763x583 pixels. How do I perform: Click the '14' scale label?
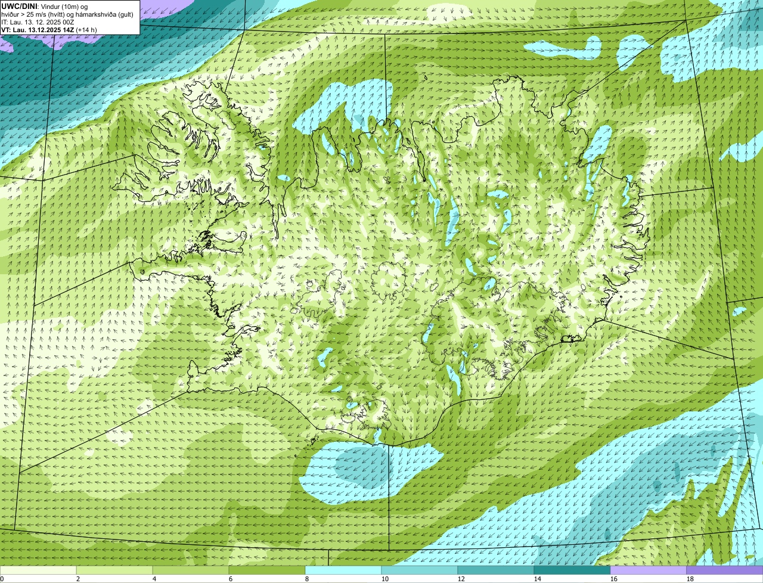[x=538, y=579]
